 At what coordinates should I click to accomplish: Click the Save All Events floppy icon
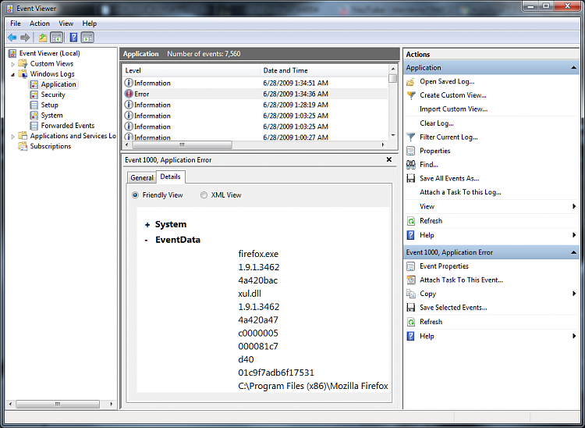[x=411, y=179]
